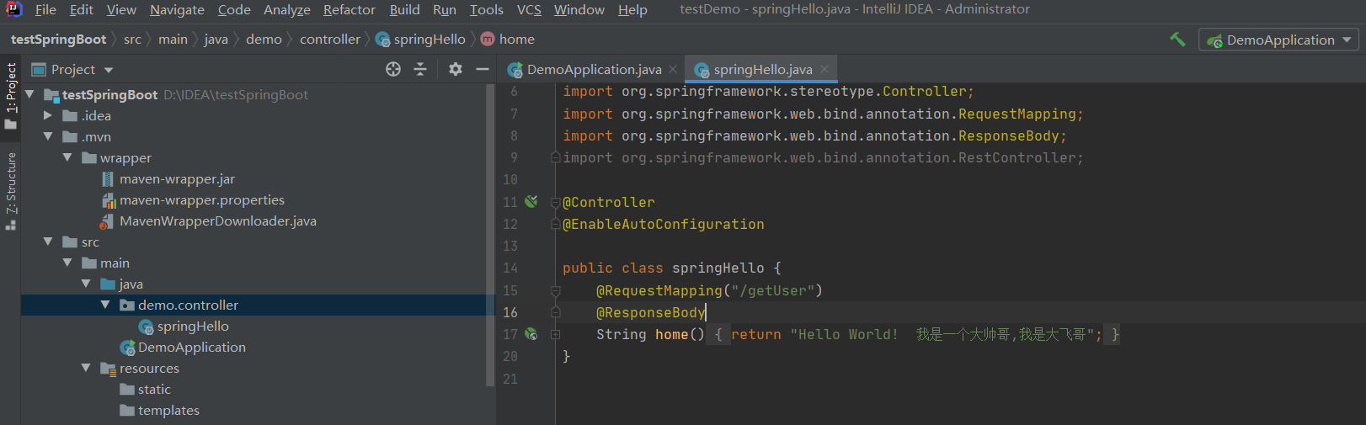Screen dimensions: 1366x425
Task: Collapse the demo.controller package arrow
Action: (105, 305)
